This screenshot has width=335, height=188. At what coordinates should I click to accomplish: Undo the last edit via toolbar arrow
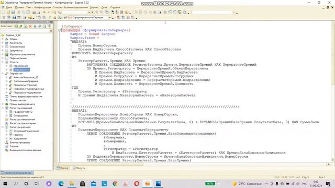coord(44,13)
